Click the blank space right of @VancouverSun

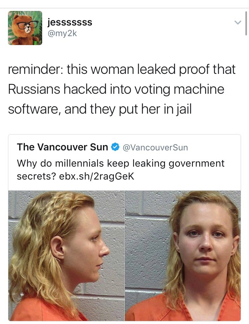coord(213,147)
